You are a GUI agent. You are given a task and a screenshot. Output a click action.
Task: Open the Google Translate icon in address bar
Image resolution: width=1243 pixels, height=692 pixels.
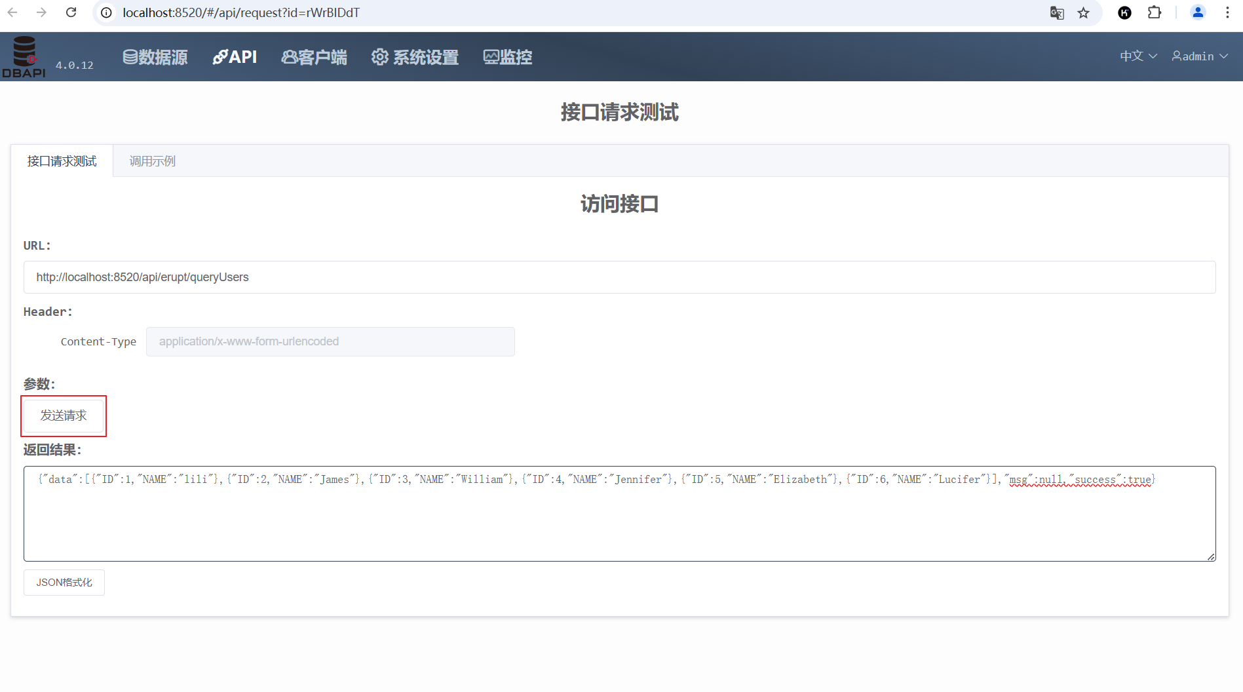1056,12
